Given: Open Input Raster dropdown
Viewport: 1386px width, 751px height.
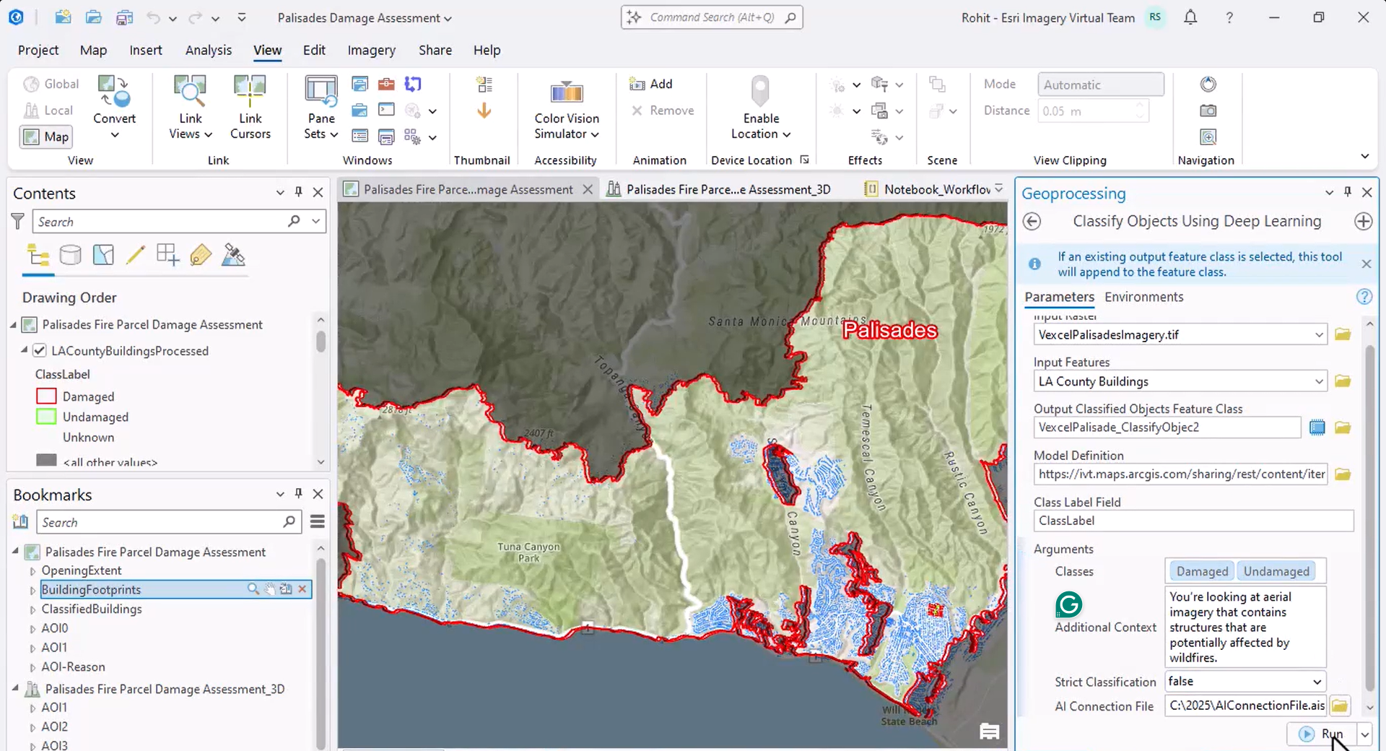Looking at the screenshot, I should pos(1319,335).
